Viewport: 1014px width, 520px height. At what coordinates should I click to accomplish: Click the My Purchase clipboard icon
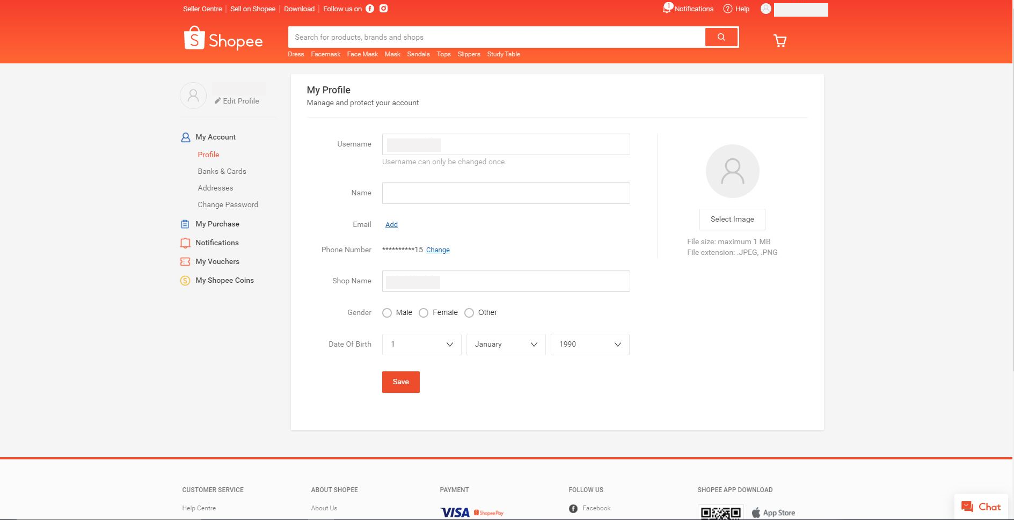[x=185, y=224]
